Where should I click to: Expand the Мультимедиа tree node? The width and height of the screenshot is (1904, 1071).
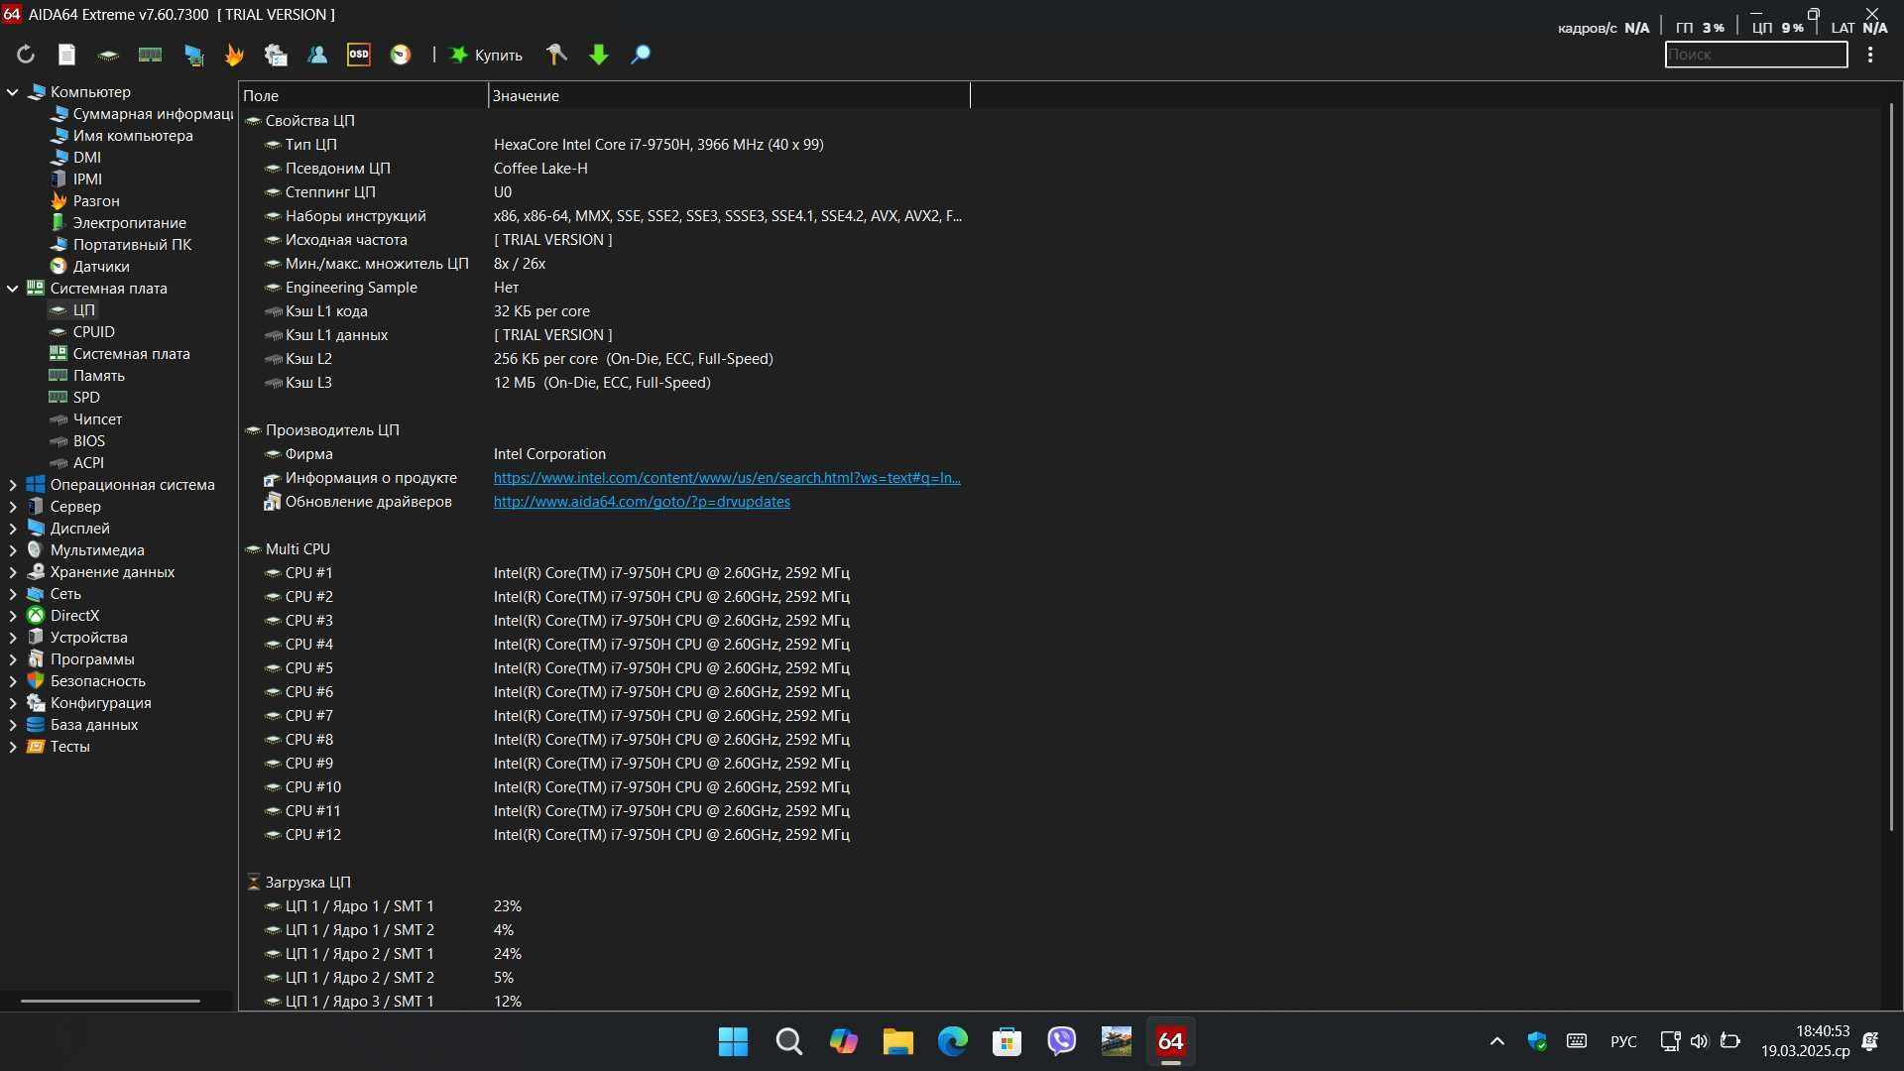coord(13,549)
